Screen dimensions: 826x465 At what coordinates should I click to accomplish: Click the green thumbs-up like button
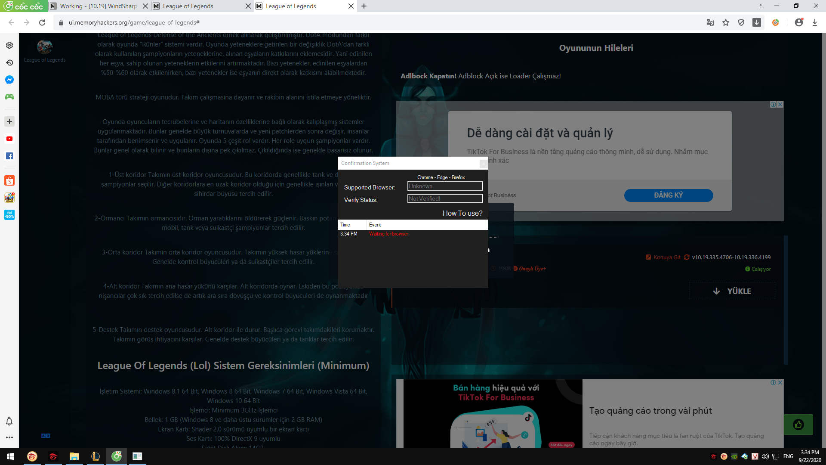click(x=798, y=425)
